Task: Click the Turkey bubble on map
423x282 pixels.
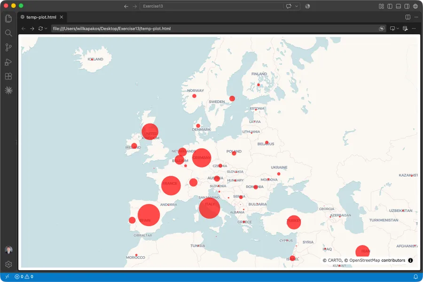Action: (293, 222)
